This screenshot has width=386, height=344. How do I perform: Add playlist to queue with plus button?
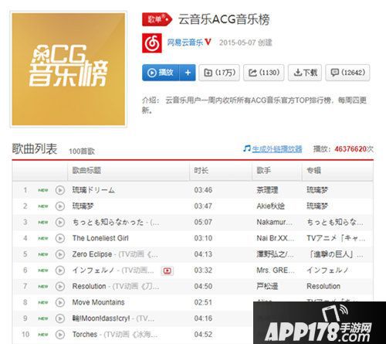(188, 73)
